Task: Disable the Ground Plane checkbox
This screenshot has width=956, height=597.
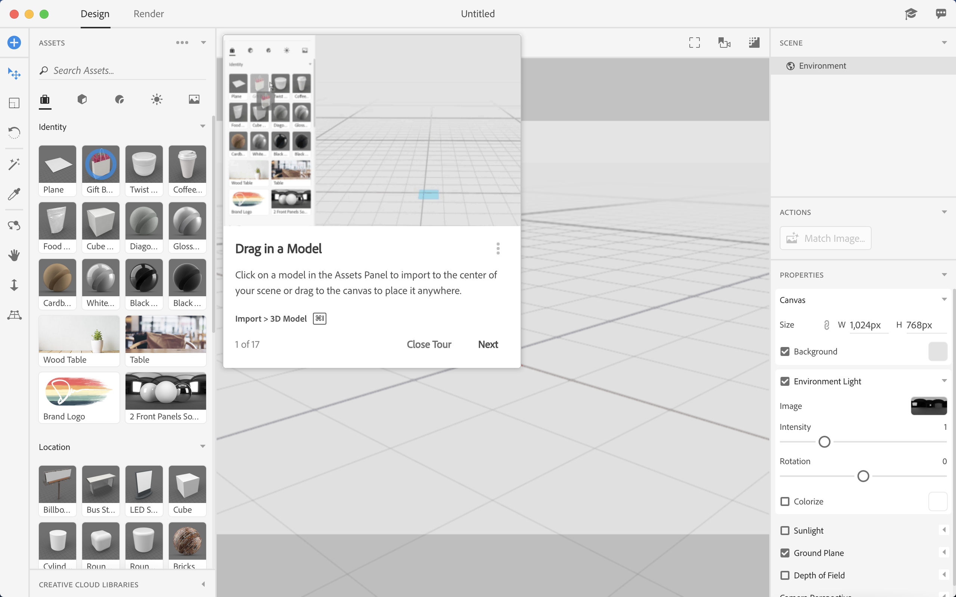Action: point(785,553)
